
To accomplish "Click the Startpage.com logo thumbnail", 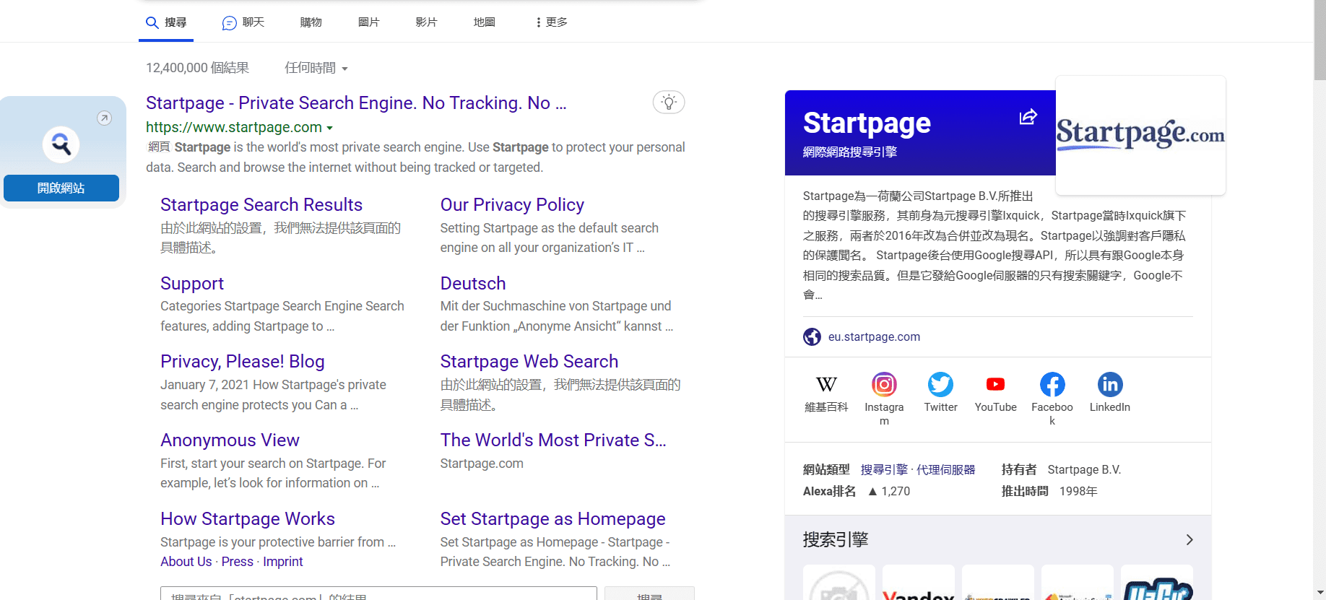I will tap(1140, 135).
